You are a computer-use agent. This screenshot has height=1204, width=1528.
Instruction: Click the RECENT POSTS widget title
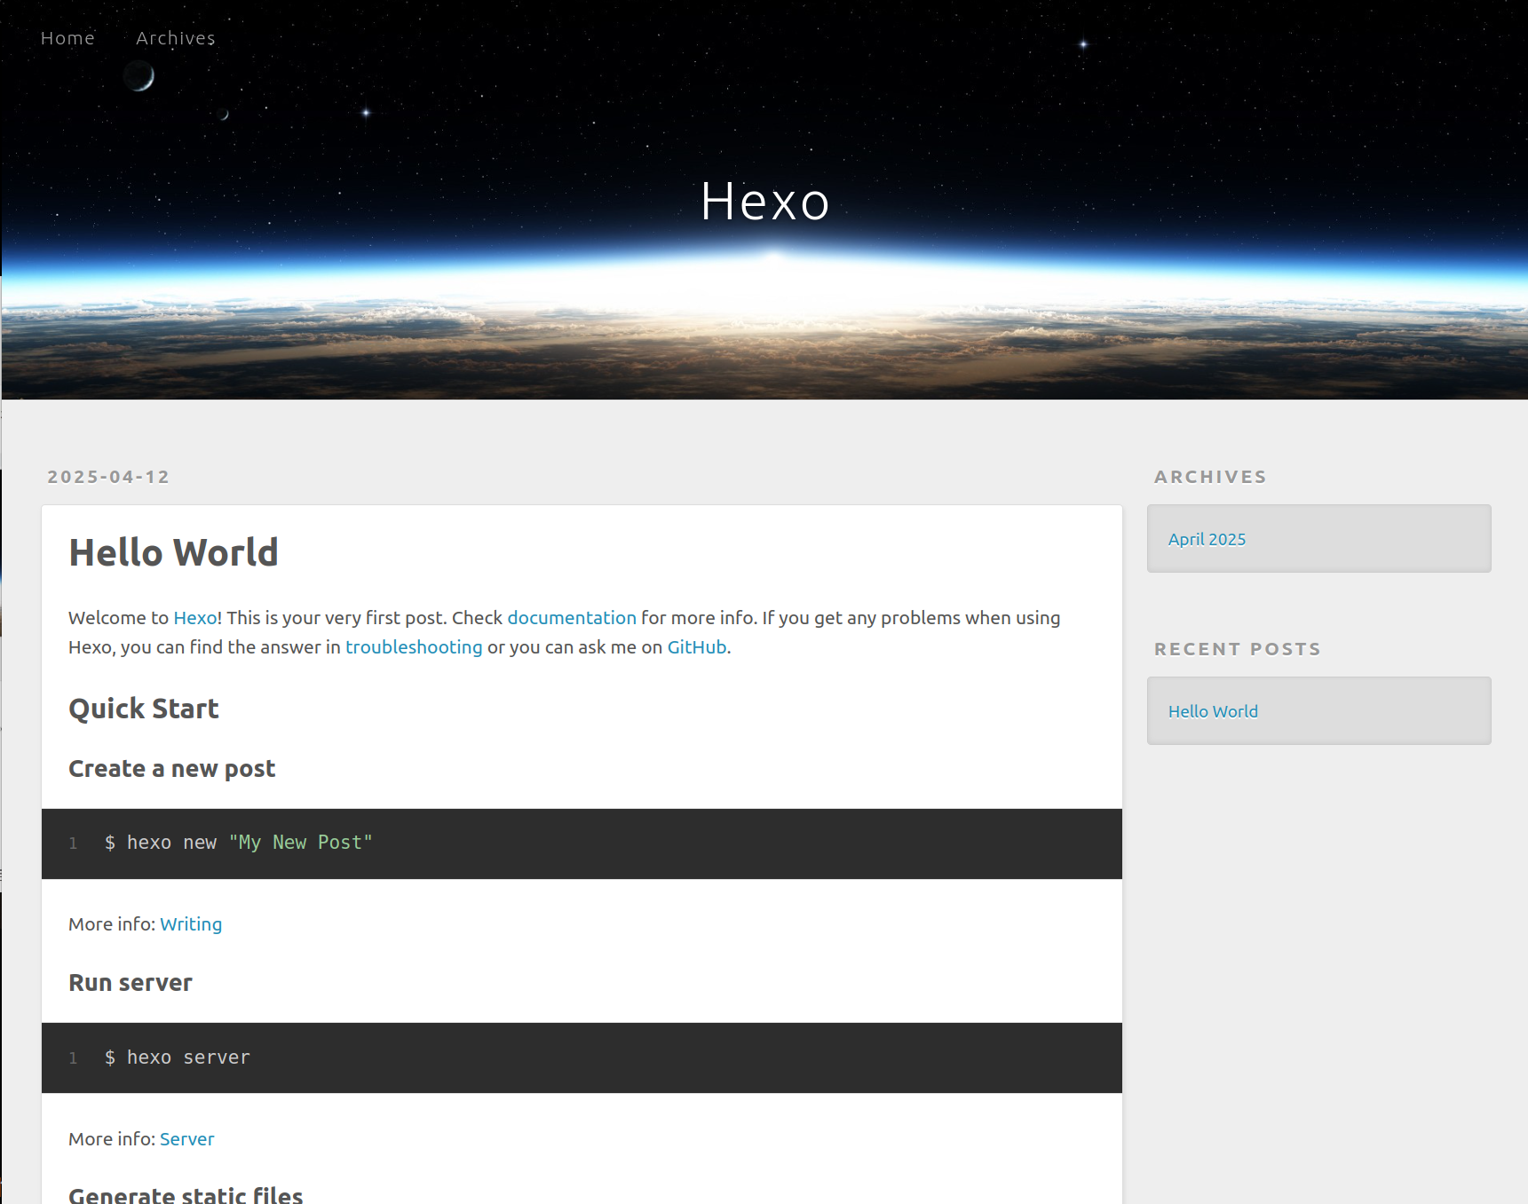coord(1238,649)
